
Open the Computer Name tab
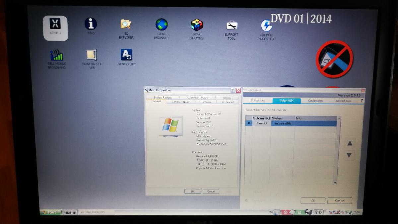tap(181, 102)
